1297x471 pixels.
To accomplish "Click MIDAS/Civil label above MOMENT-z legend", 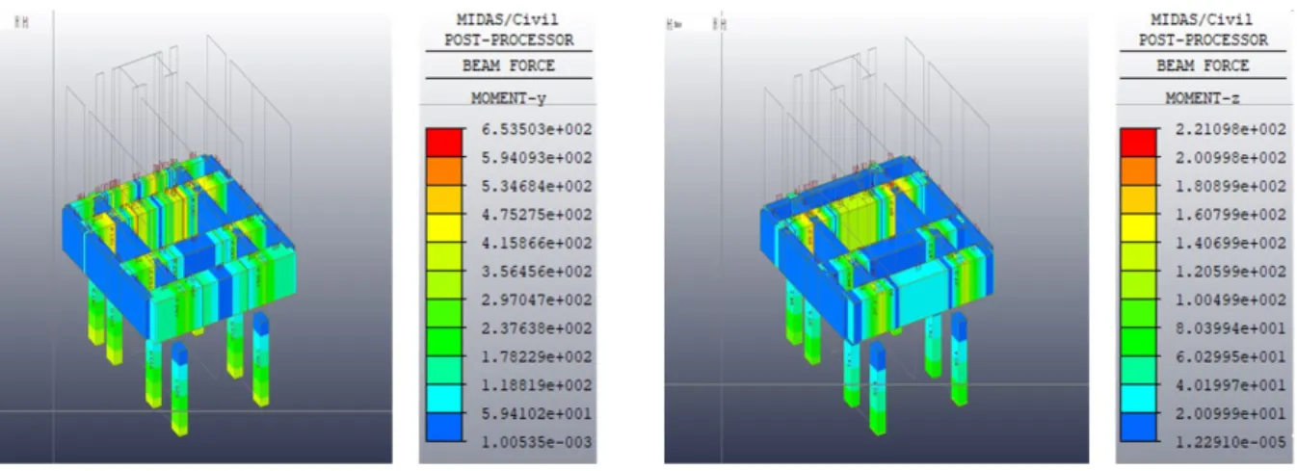I will (1204, 19).
